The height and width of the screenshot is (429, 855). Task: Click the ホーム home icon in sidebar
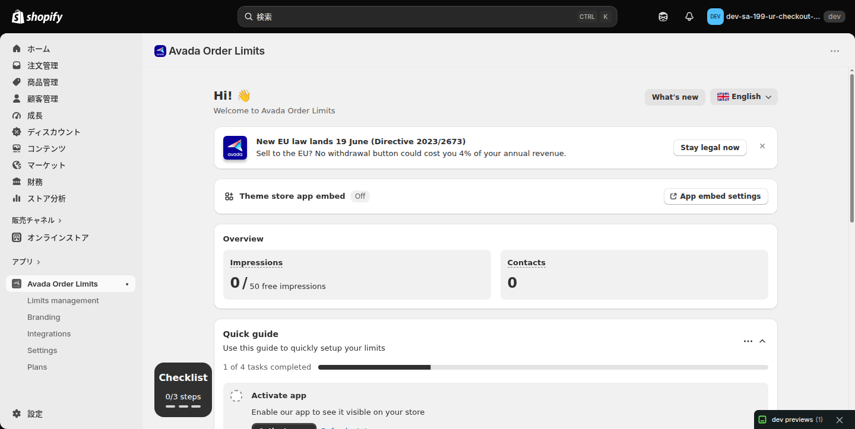[x=17, y=49]
